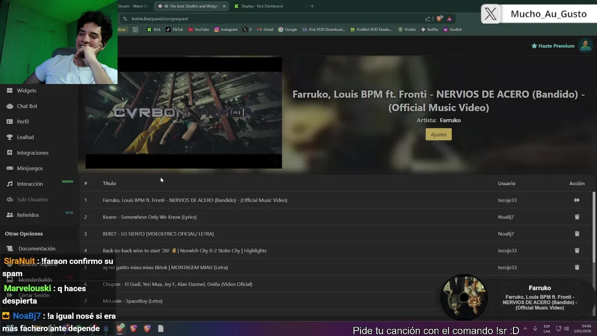Open the YouTube bookmark

[x=199, y=29]
